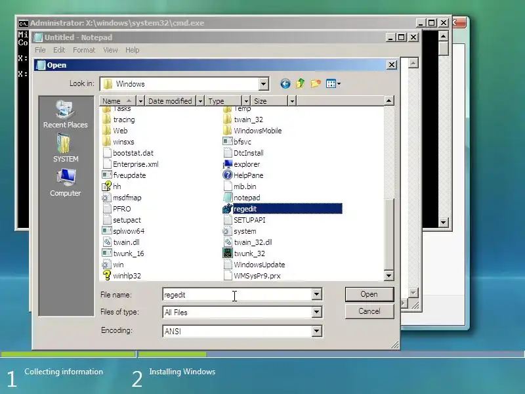Select the twain.dll file
Viewport: 525px width, 394px height.
pos(121,242)
